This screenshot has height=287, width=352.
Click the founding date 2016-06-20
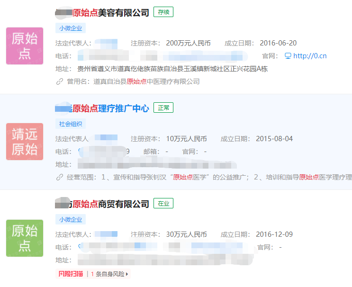278,43
